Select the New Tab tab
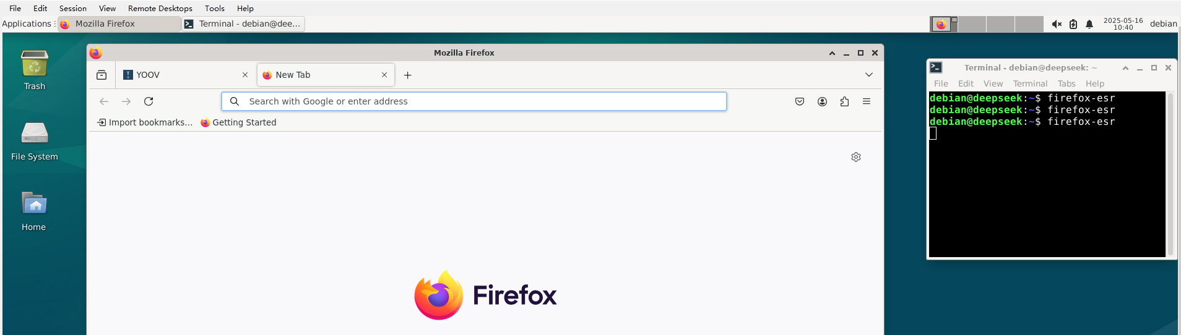The height and width of the screenshot is (335, 1181). click(326, 75)
